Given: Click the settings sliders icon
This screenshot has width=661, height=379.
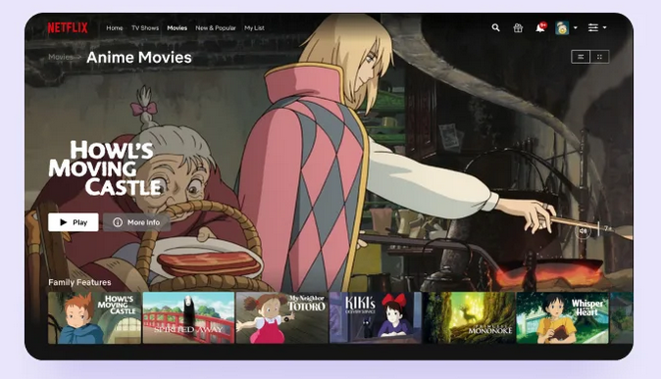Looking at the screenshot, I should click(593, 27).
